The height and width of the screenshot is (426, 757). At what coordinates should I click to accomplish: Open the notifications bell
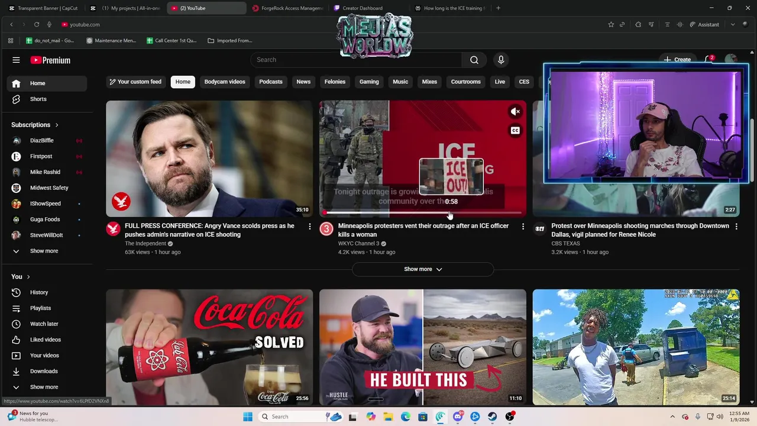click(x=709, y=60)
